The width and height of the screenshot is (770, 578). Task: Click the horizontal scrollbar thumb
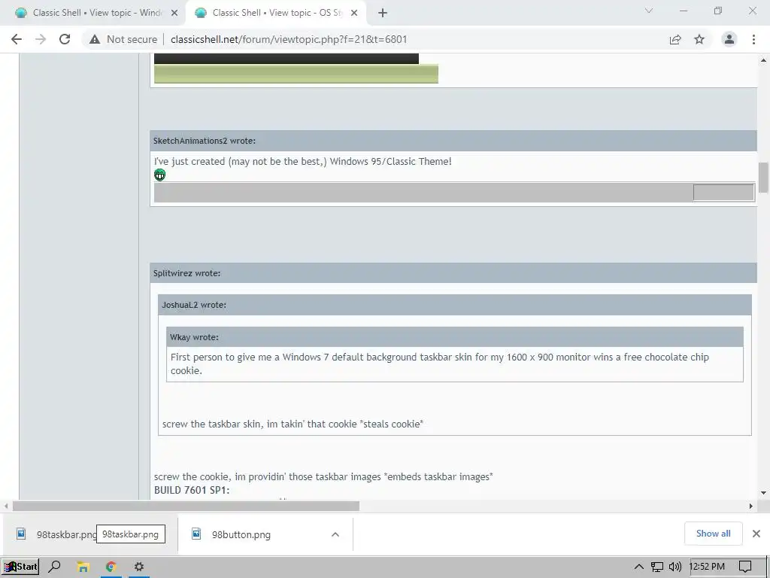click(186, 506)
